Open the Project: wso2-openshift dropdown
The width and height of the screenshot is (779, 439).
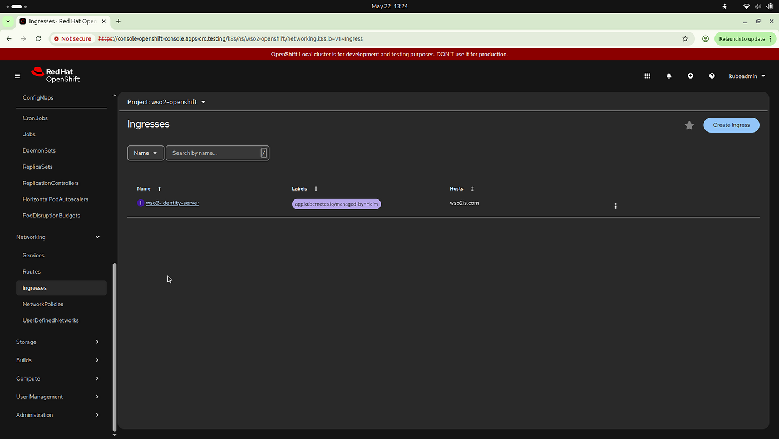click(166, 102)
